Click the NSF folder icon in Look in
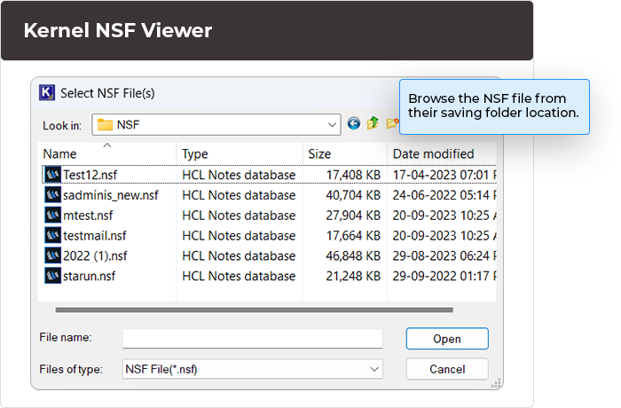Image resolution: width=621 pixels, height=408 pixels. coord(105,125)
